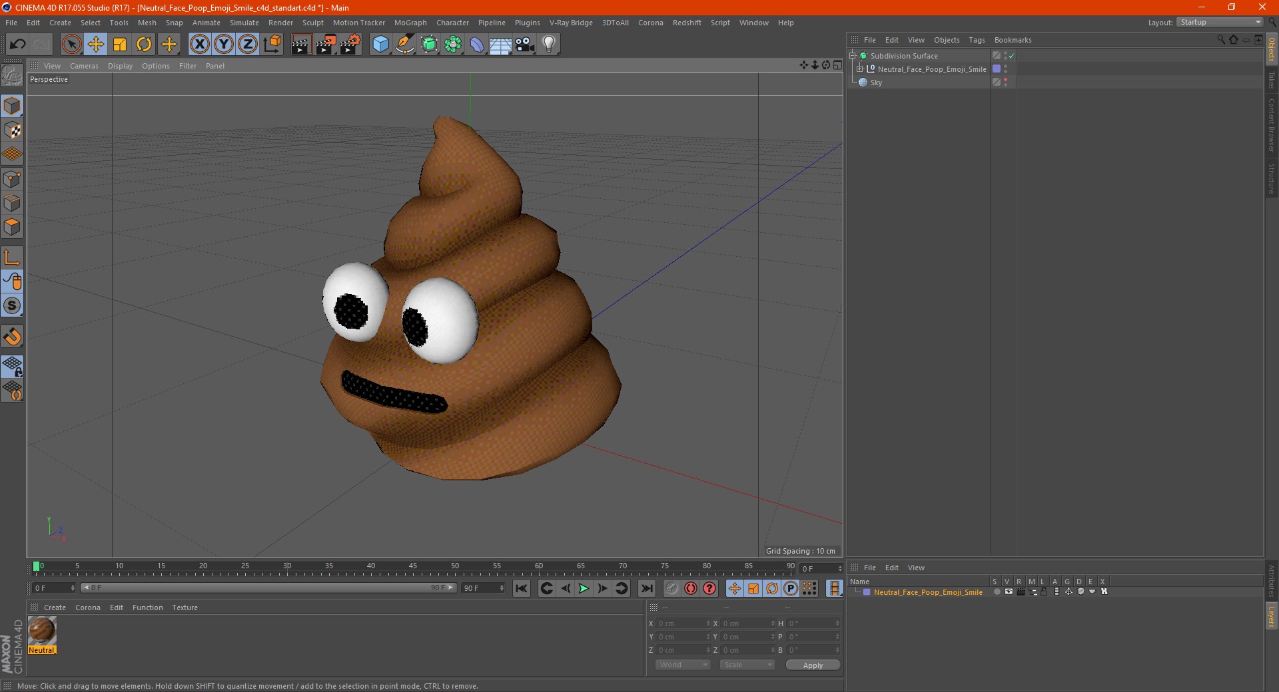Screen dimensions: 1279x692
Task: Open Edit Render Settings
Action: [350, 45]
